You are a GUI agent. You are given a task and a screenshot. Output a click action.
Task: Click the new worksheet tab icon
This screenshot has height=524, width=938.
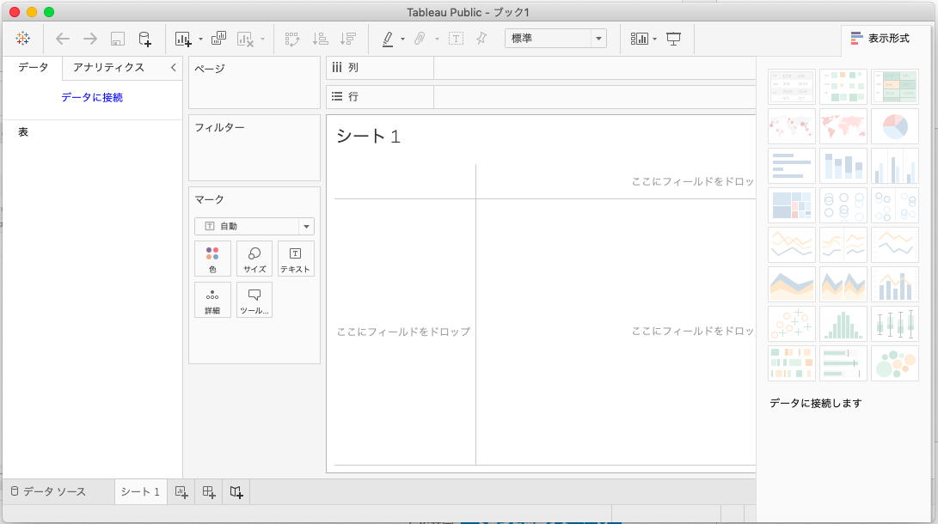pos(181,491)
